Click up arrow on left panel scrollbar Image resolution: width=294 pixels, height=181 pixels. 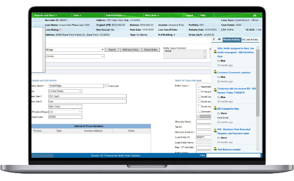point(43,29)
